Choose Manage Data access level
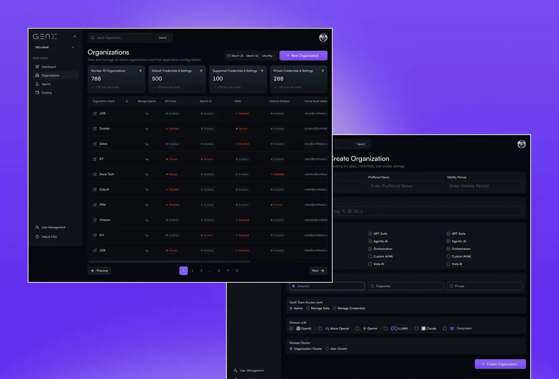The image size is (559, 379). [308, 308]
